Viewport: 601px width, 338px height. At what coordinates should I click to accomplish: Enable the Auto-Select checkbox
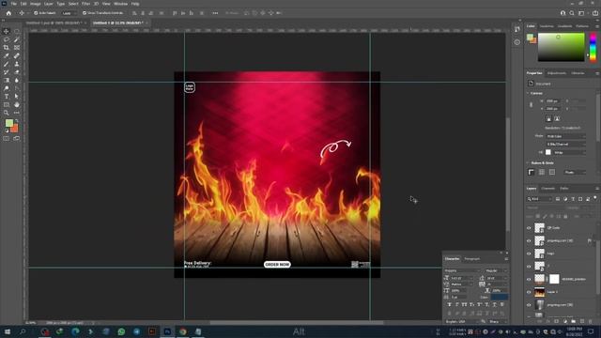[x=36, y=13]
